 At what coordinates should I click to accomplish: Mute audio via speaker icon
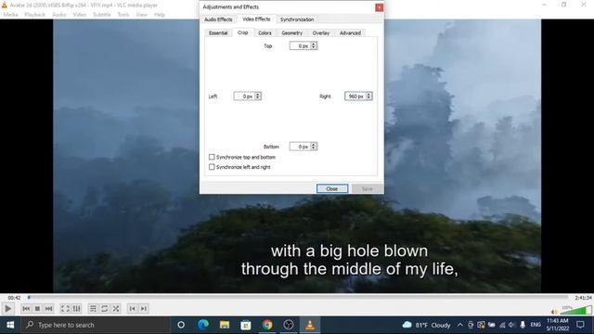tap(554, 312)
